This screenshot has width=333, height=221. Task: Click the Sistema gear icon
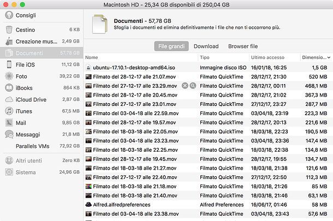9,172
